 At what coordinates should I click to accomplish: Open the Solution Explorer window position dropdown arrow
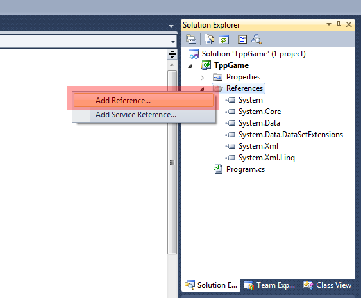tap(329, 24)
